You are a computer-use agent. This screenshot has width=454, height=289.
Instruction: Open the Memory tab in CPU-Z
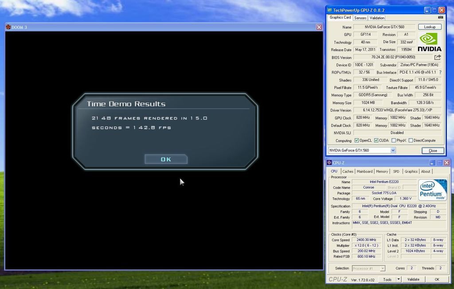tap(382, 172)
